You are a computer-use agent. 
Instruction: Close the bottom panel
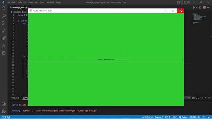click(209, 98)
